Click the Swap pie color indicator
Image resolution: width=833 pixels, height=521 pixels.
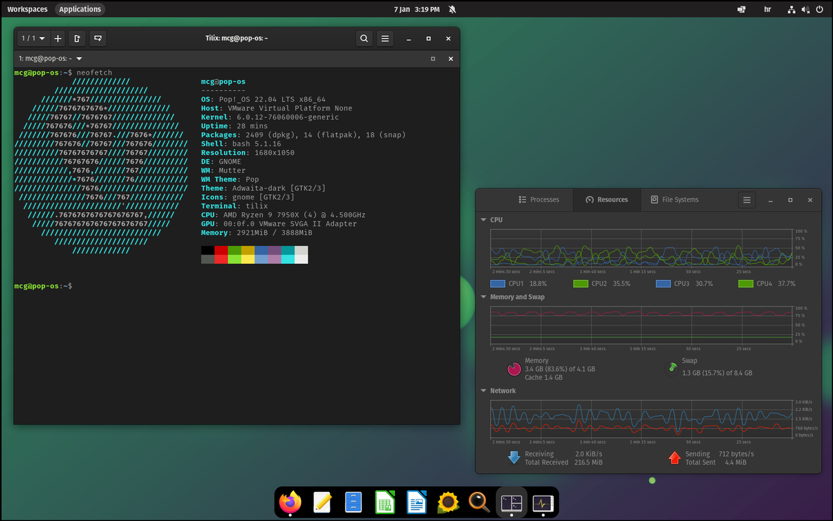tap(671, 369)
